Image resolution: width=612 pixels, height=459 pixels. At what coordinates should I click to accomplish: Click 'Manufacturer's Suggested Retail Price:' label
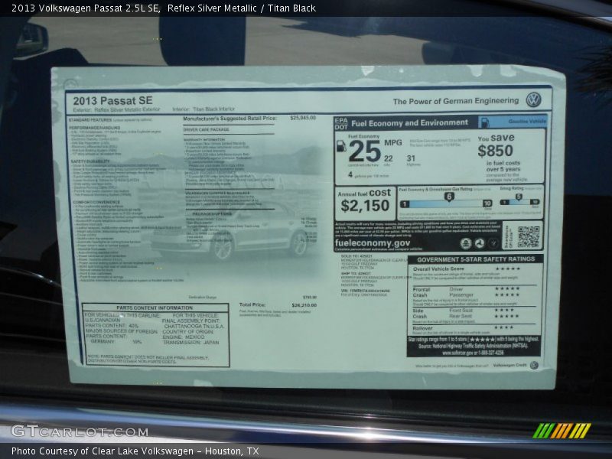(x=229, y=119)
